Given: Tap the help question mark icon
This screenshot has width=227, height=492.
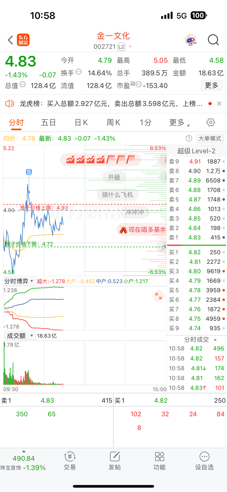Looking at the screenshot, I should click(x=189, y=138).
